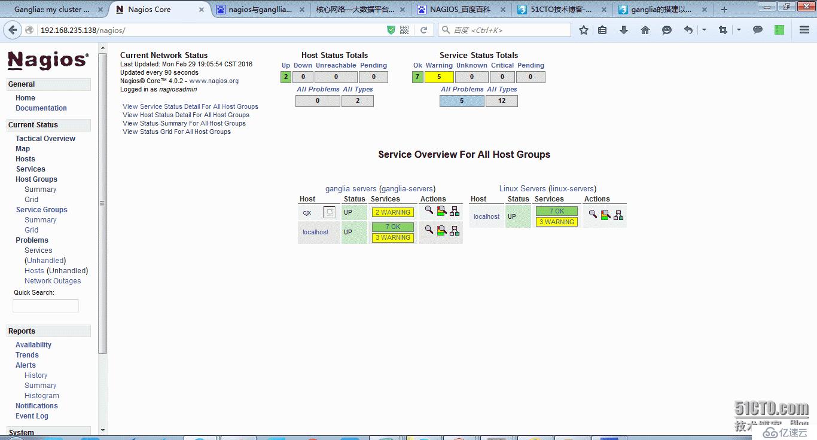Click the sidebar vertical scrollbar

point(103,203)
